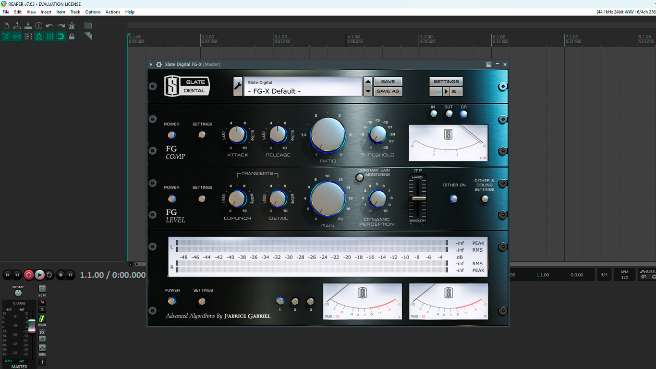Click the pause button in transport
Image resolution: width=656 pixels, height=369 pixels.
coord(70,275)
